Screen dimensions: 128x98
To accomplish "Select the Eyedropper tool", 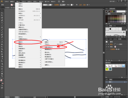I will [2, 59].
